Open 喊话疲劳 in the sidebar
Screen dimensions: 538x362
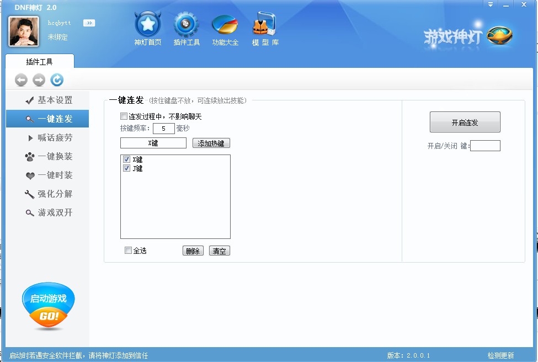pos(47,137)
